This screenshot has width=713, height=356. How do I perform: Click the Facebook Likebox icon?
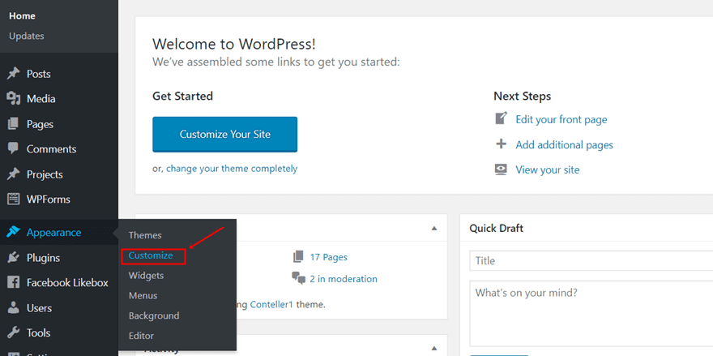pos(14,283)
